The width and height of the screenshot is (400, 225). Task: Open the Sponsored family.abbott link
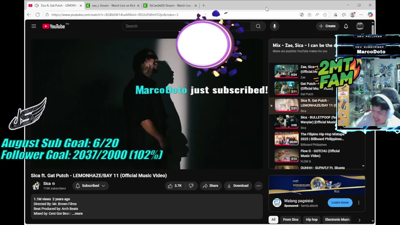coord(301,206)
